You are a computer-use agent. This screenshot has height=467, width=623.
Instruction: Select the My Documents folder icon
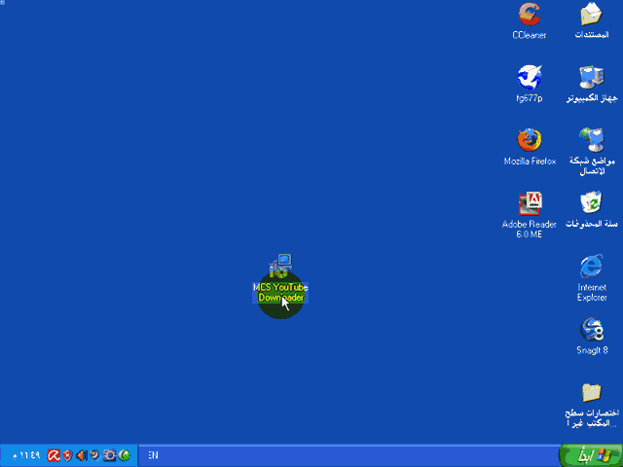pyautogui.click(x=591, y=16)
